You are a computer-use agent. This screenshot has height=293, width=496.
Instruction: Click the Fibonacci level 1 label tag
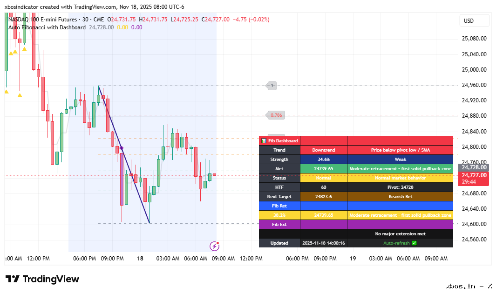(x=272, y=86)
